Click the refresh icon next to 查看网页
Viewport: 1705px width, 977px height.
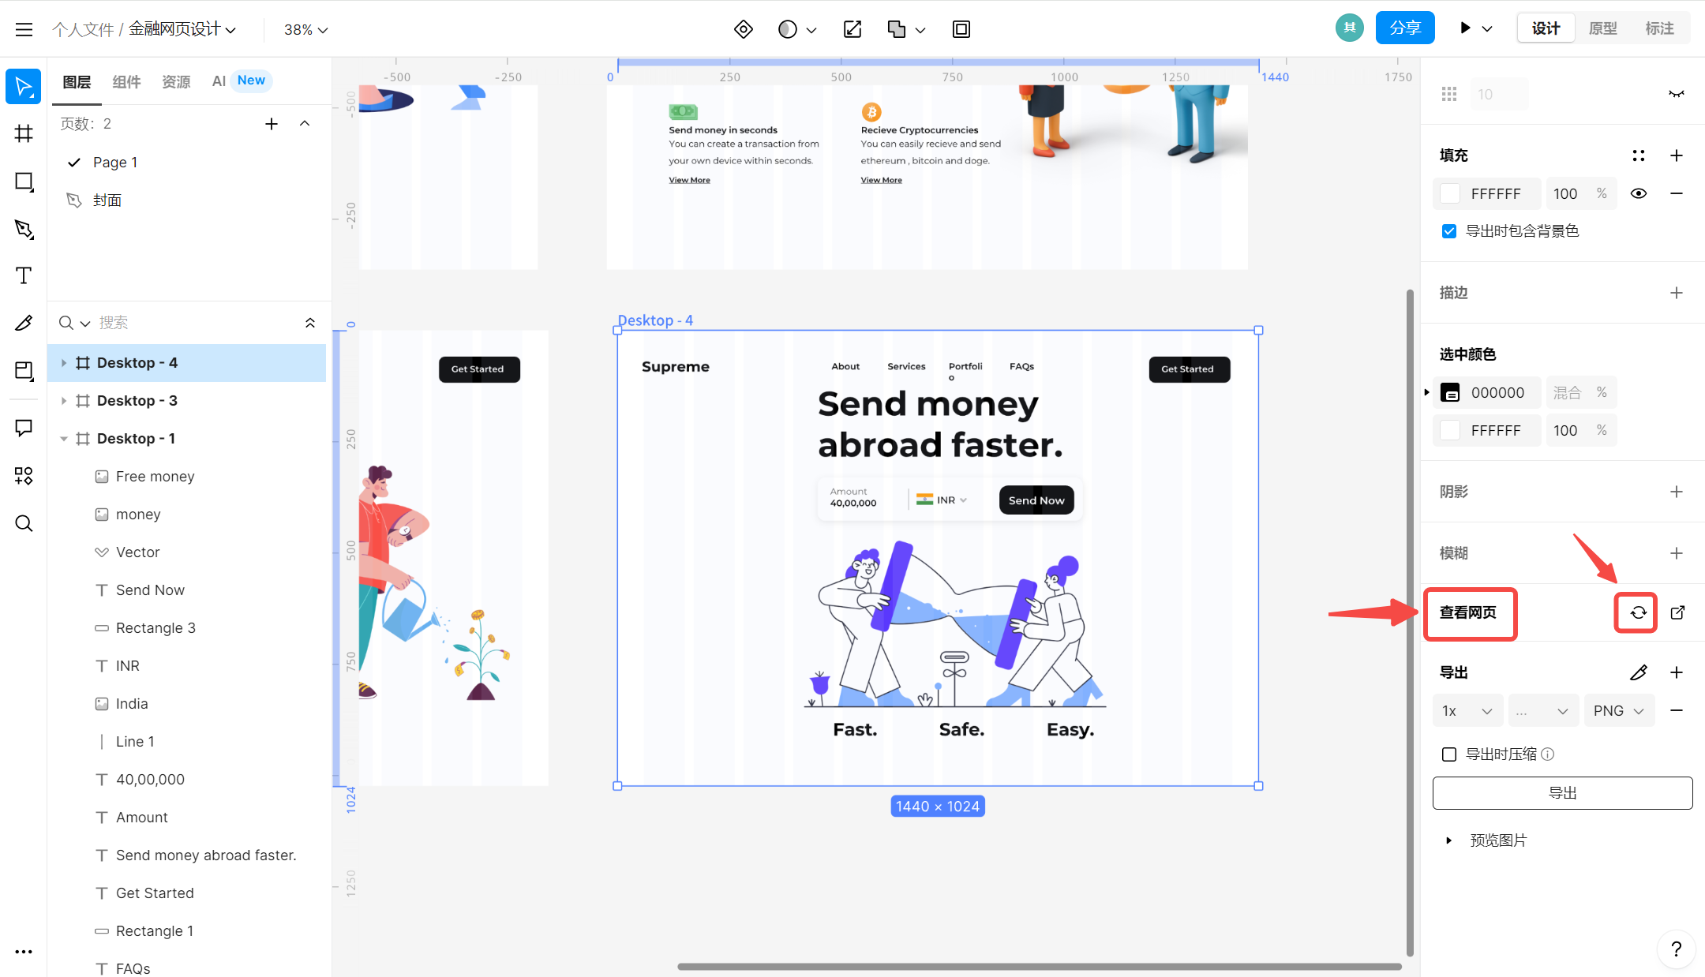pyautogui.click(x=1636, y=612)
